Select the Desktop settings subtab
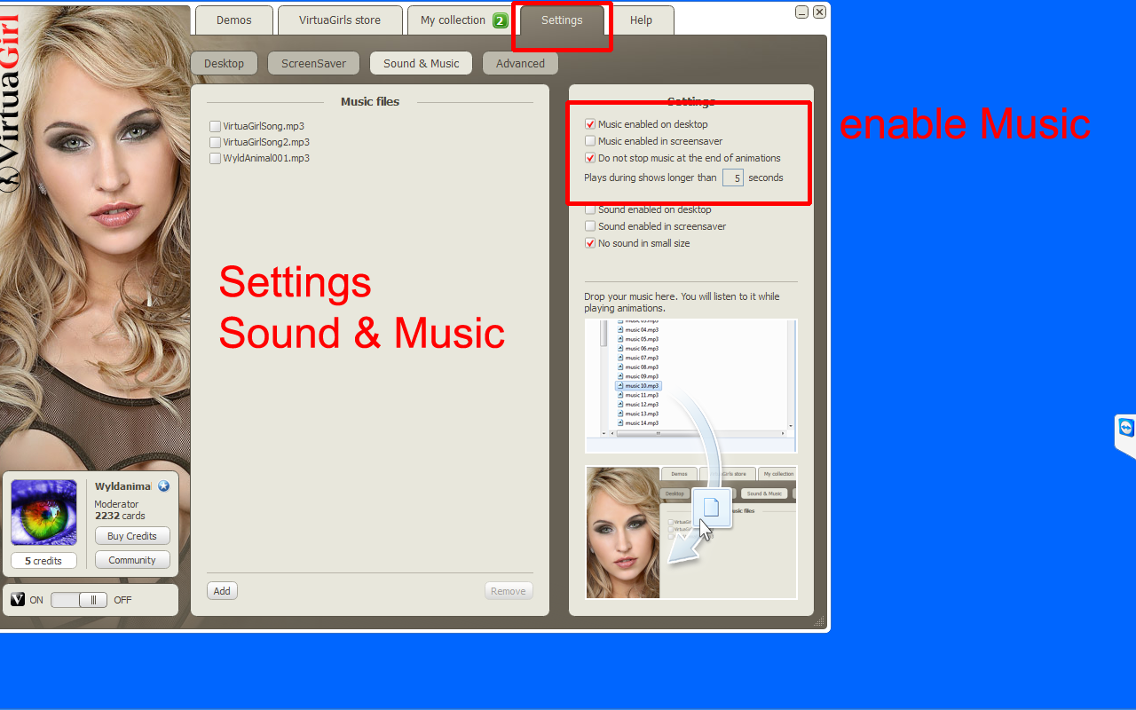 (x=224, y=63)
